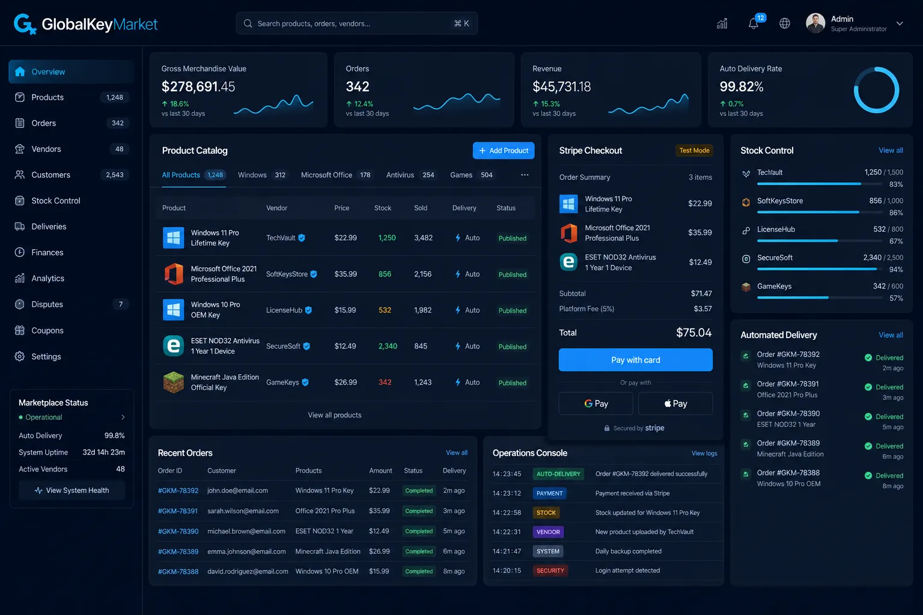The width and height of the screenshot is (923, 615).
Task: Open View all in Automated Delivery
Action: click(891, 335)
